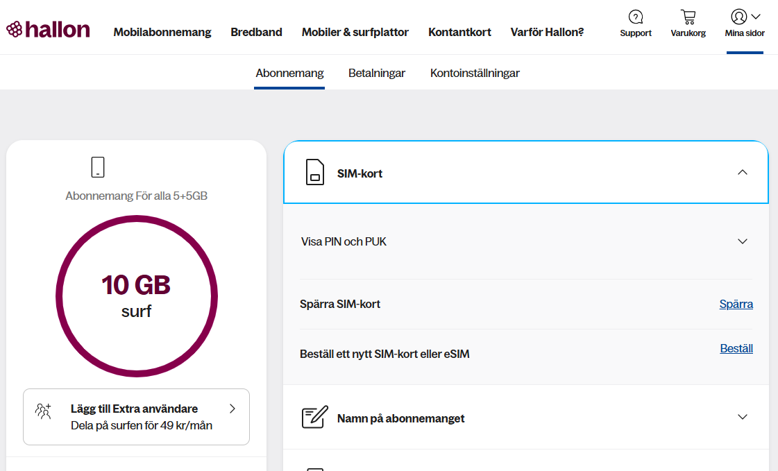Click the phone icon above subscription name
The width and height of the screenshot is (778, 471).
click(98, 167)
